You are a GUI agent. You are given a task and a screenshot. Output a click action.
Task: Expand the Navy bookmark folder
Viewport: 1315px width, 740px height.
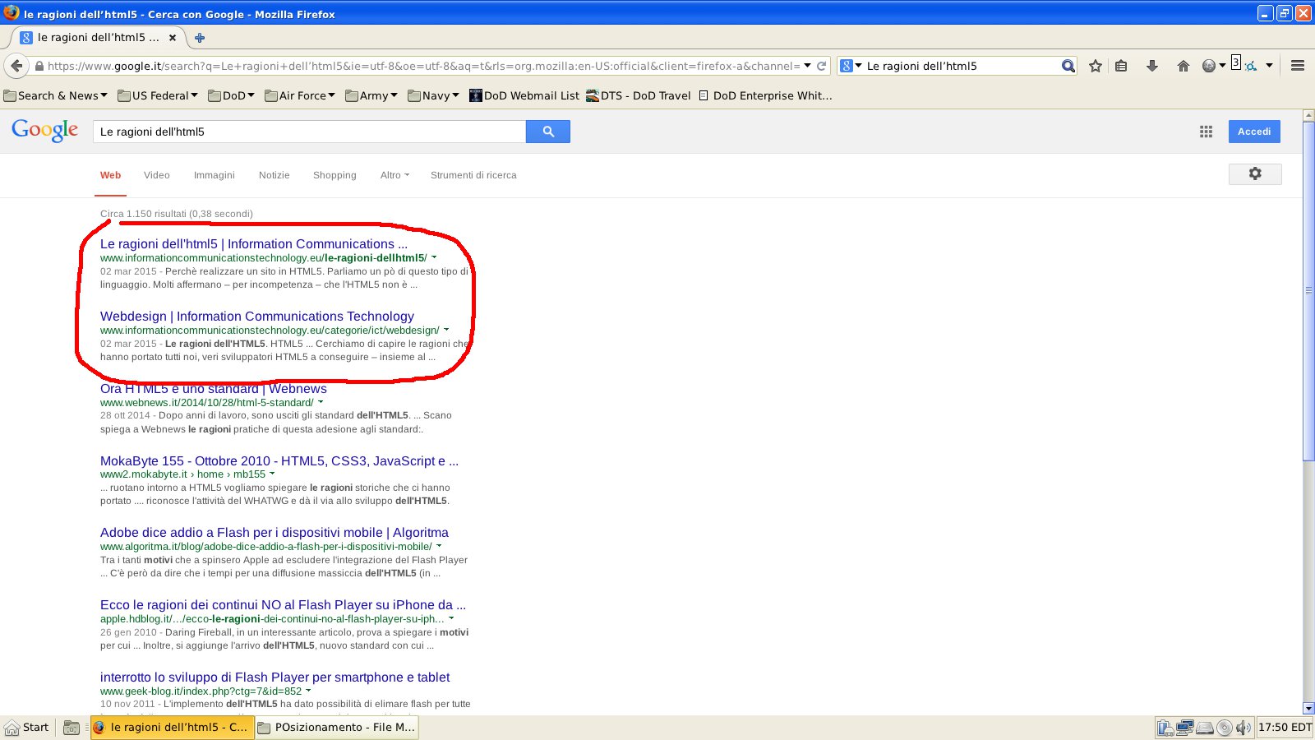[434, 95]
